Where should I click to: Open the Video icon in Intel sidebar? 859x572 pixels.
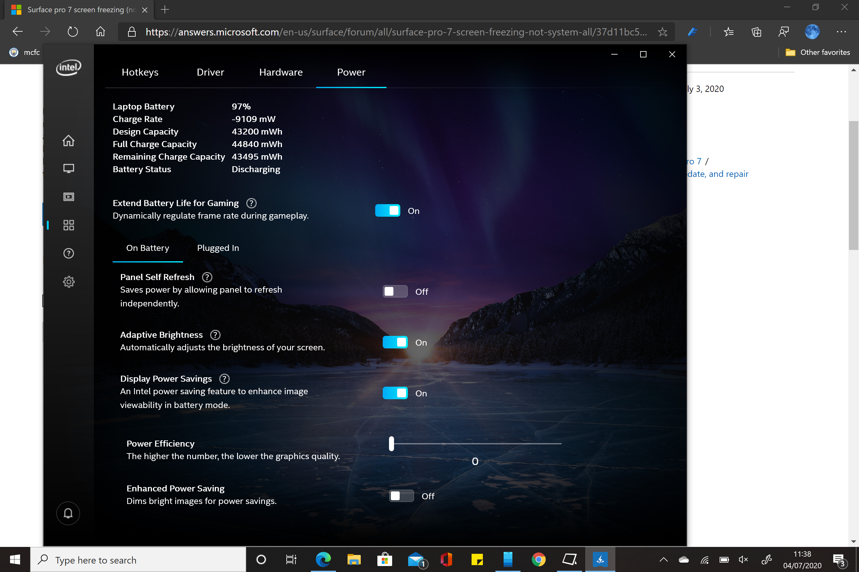[68, 197]
